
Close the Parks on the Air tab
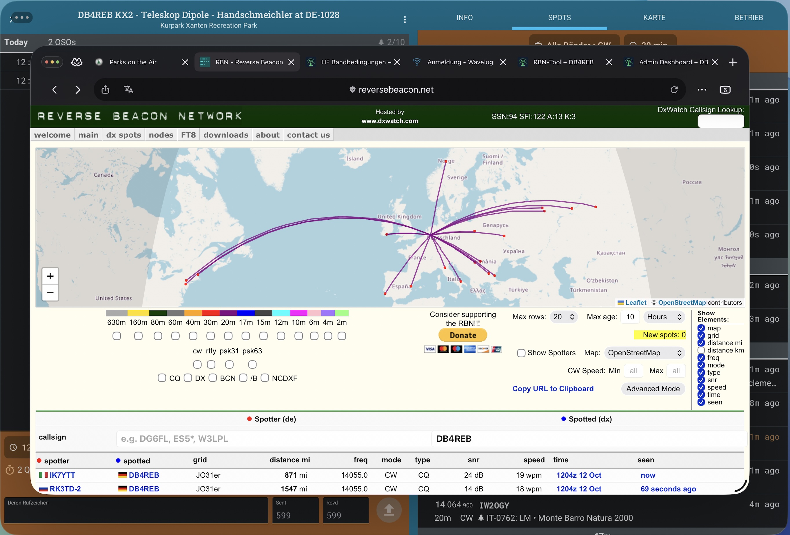click(x=185, y=62)
